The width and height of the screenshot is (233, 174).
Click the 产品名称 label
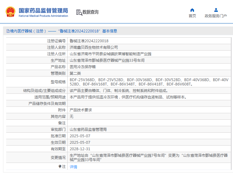click(58, 67)
